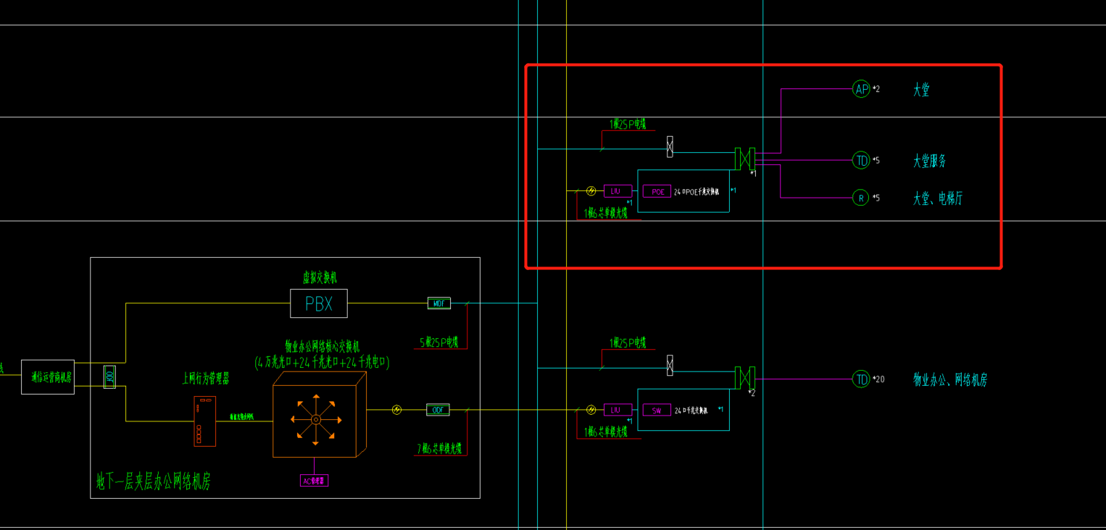Select the 物业办公、网络机房 label
The image size is (1106, 530).
(x=950, y=379)
